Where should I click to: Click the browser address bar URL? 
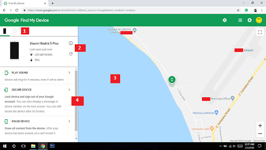pyautogui.click(x=81, y=10)
